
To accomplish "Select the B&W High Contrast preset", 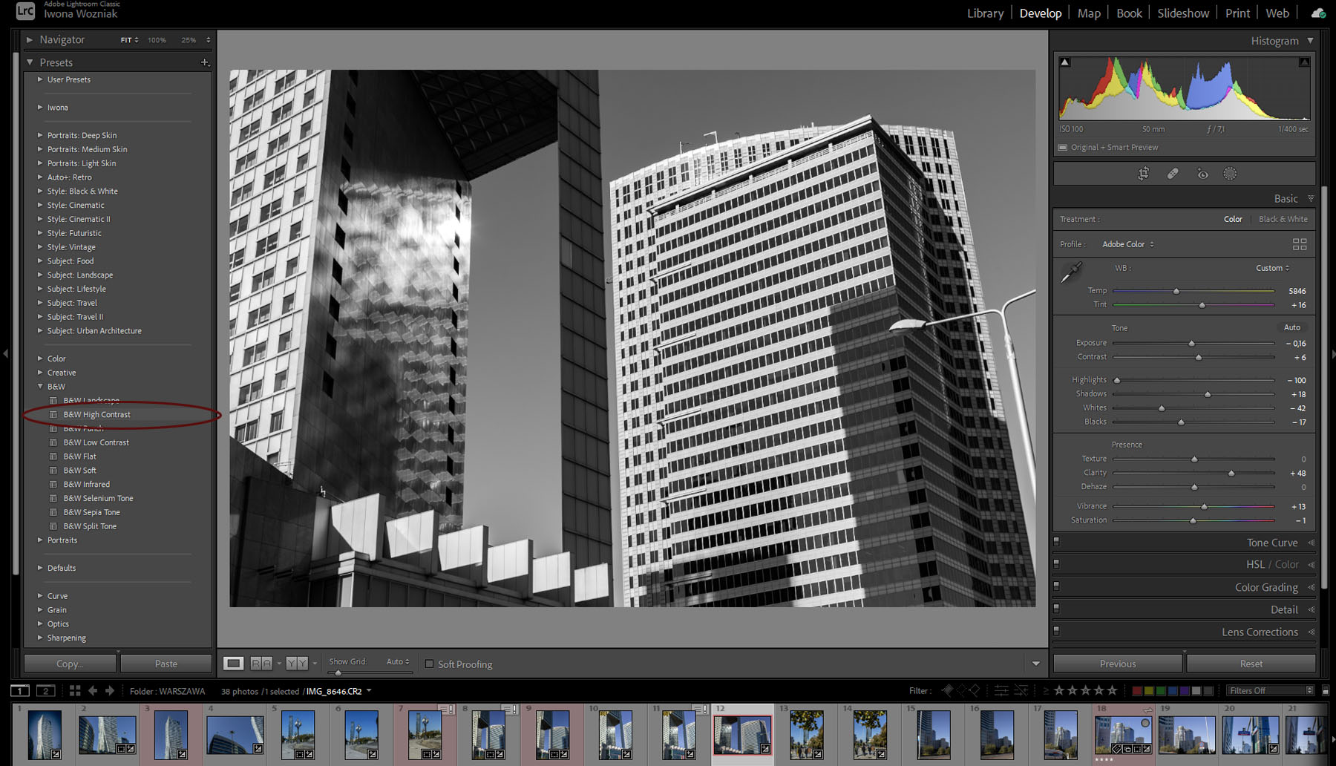I will (x=97, y=414).
